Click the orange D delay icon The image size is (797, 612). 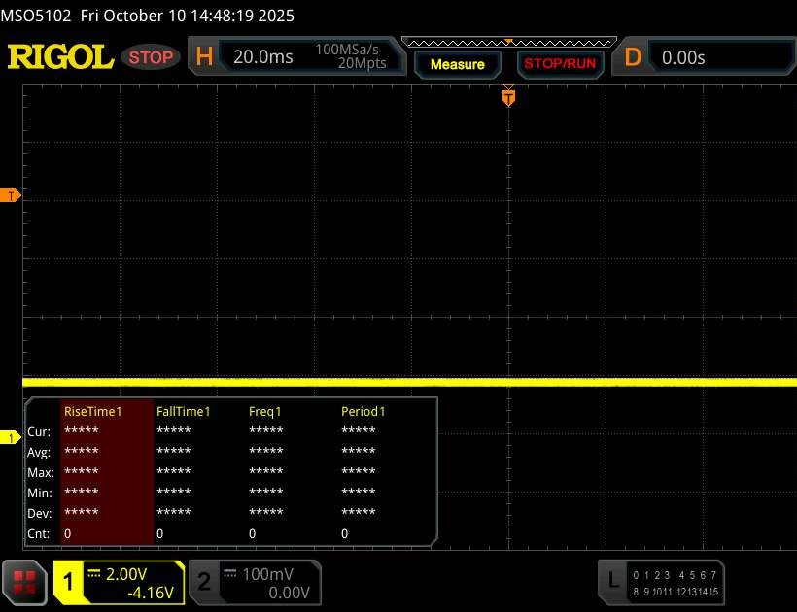click(633, 57)
